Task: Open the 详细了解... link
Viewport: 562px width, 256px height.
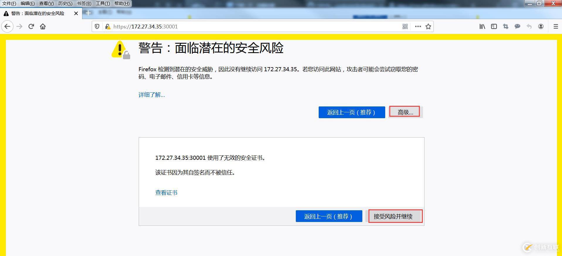Action: point(152,95)
